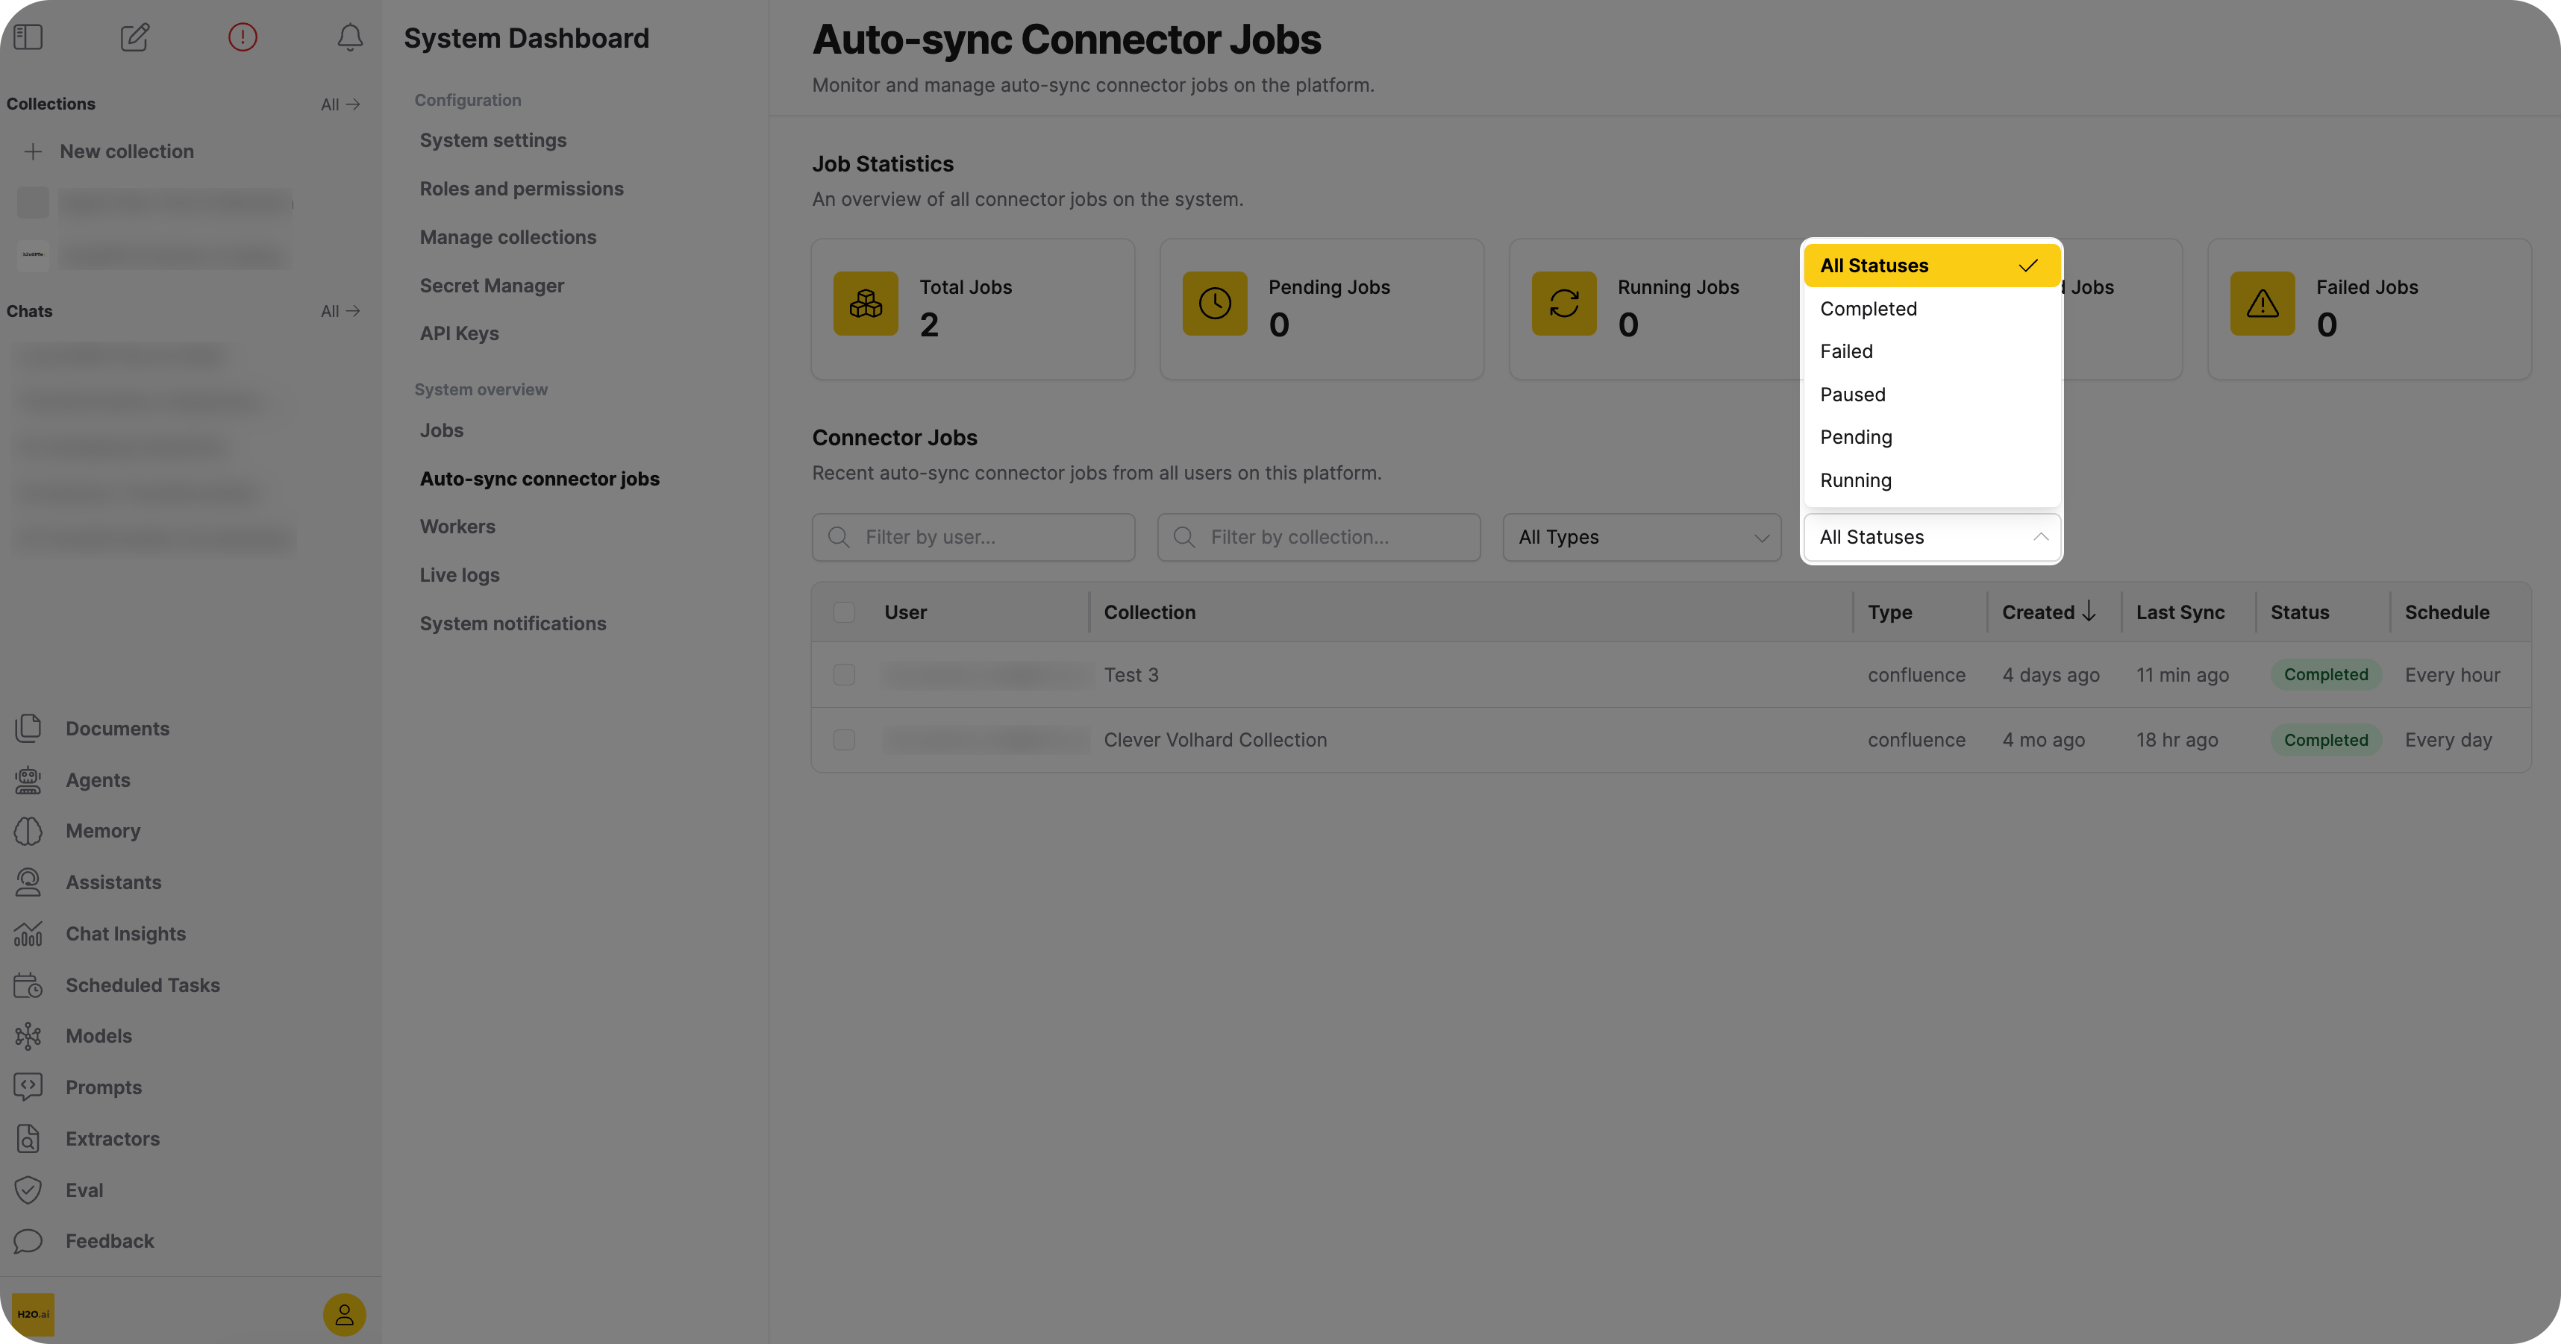Screen dimensions: 2561x1344
Task: Tick the select-all checkbox in table header
Action: point(844,612)
